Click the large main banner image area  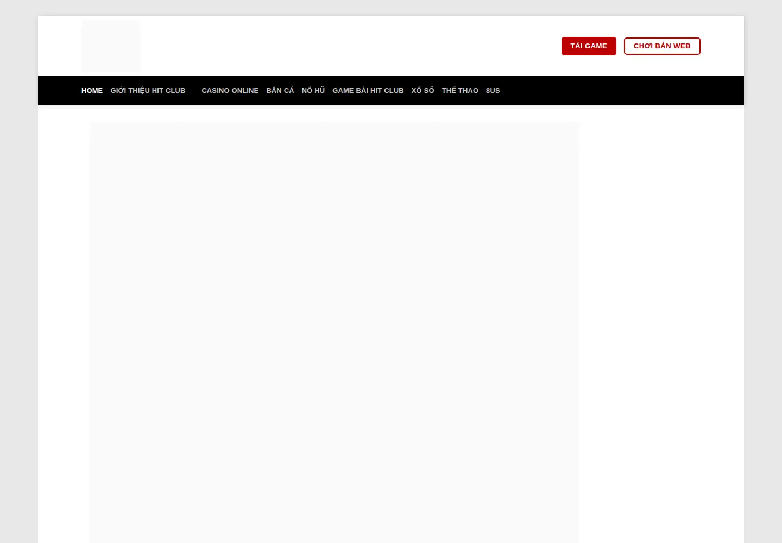[334, 332]
